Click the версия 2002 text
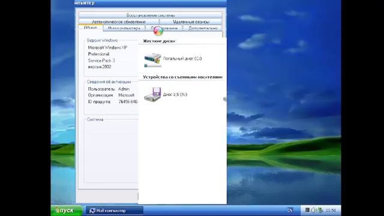The height and width of the screenshot is (216, 384). (x=100, y=67)
